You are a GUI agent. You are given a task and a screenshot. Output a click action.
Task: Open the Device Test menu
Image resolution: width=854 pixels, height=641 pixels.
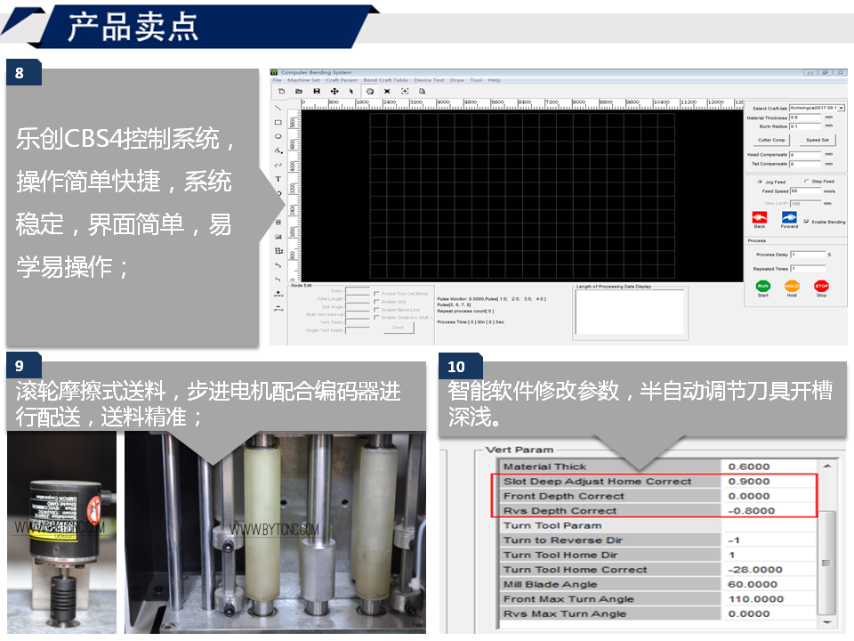(429, 80)
